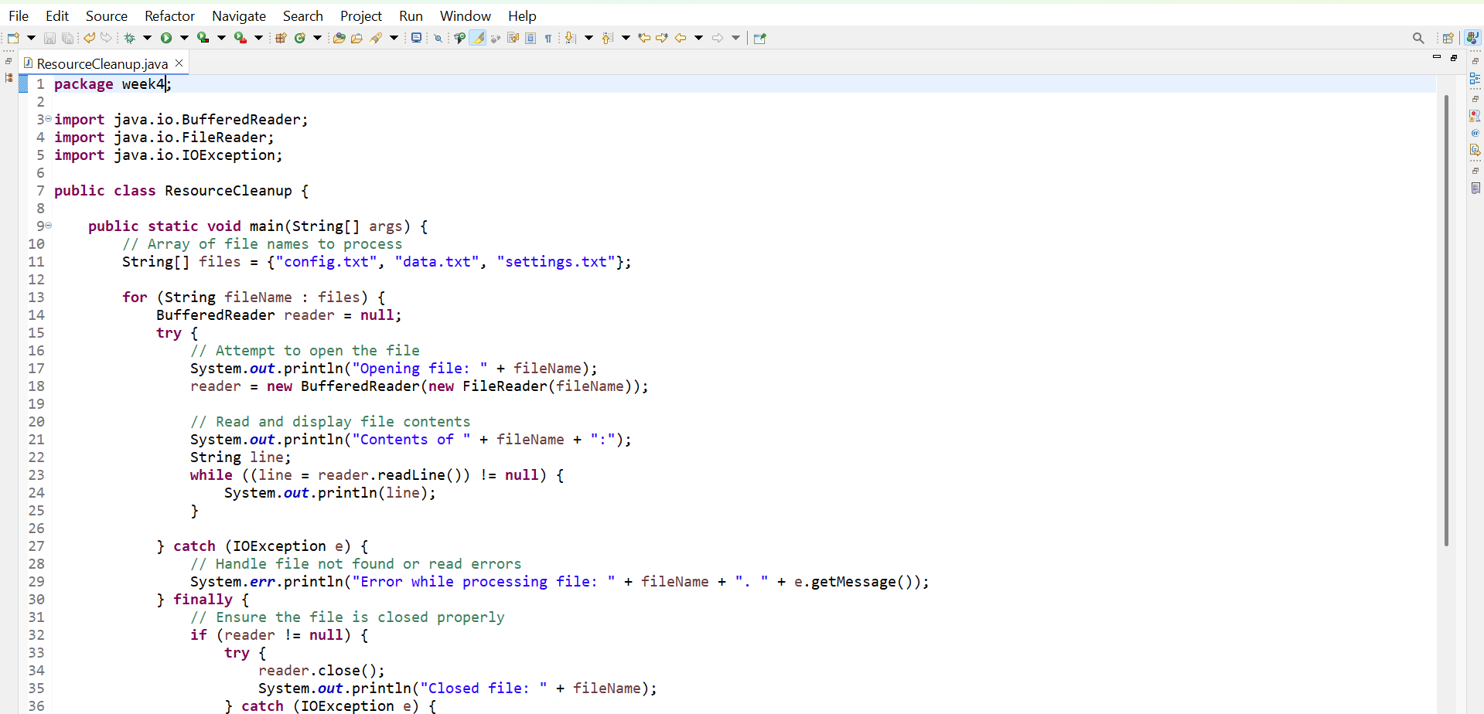The image size is (1484, 714).
Task: Open the flashlight Search tool icon
Action: 377,38
